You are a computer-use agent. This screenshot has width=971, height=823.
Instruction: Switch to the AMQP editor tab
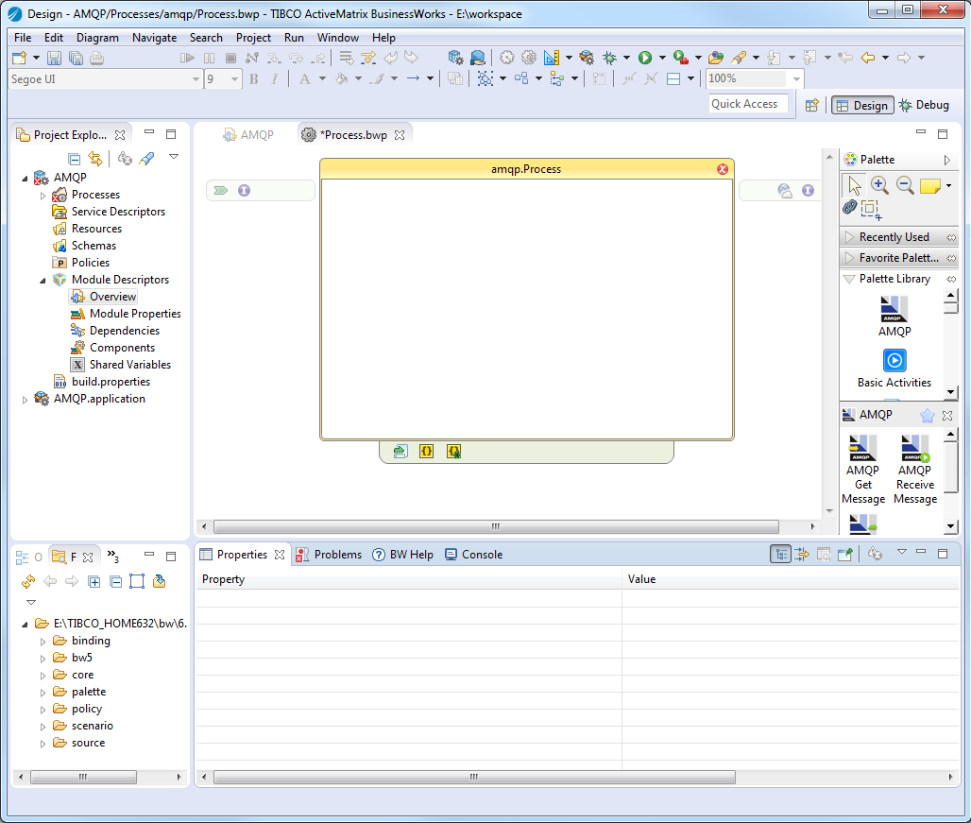pos(248,135)
